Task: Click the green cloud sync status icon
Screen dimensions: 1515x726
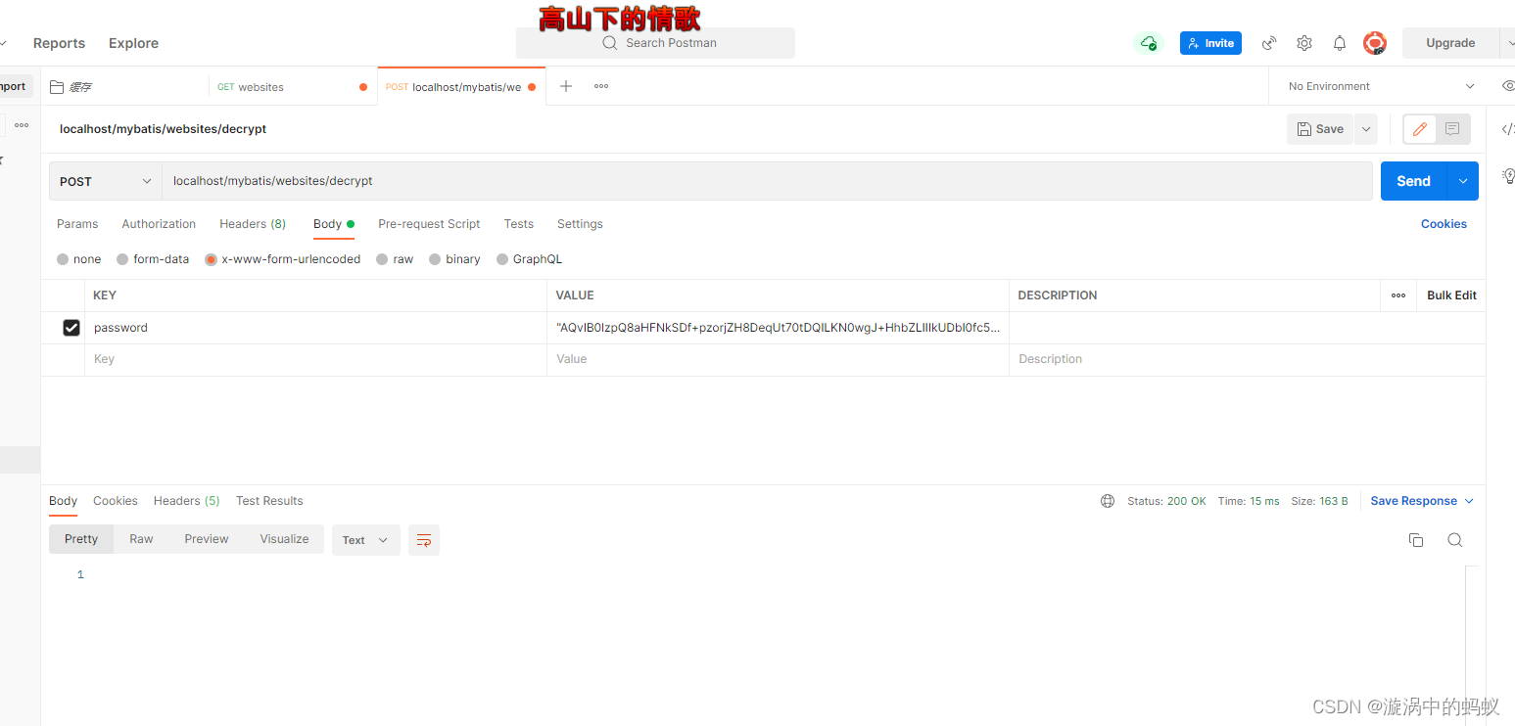Action: point(1148,43)
